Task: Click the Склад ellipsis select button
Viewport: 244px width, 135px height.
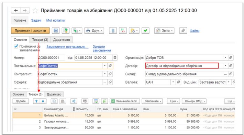Action: (x=225, y=74)
